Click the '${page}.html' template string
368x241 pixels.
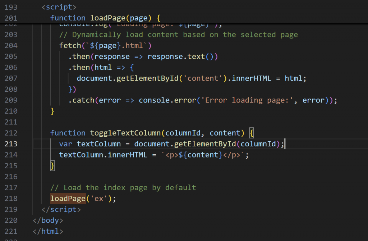point(116,45)
